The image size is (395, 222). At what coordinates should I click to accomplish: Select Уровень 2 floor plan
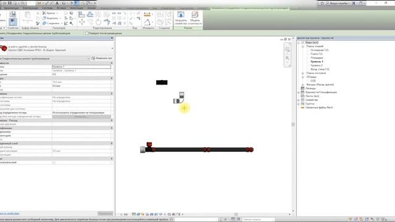(x=317, y=65)
